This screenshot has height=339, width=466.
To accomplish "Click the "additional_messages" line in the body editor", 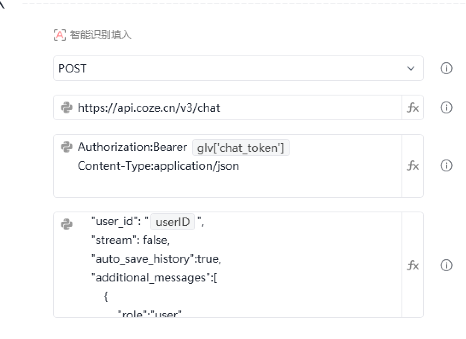I will pyautogui.click(x=154, y=278).
